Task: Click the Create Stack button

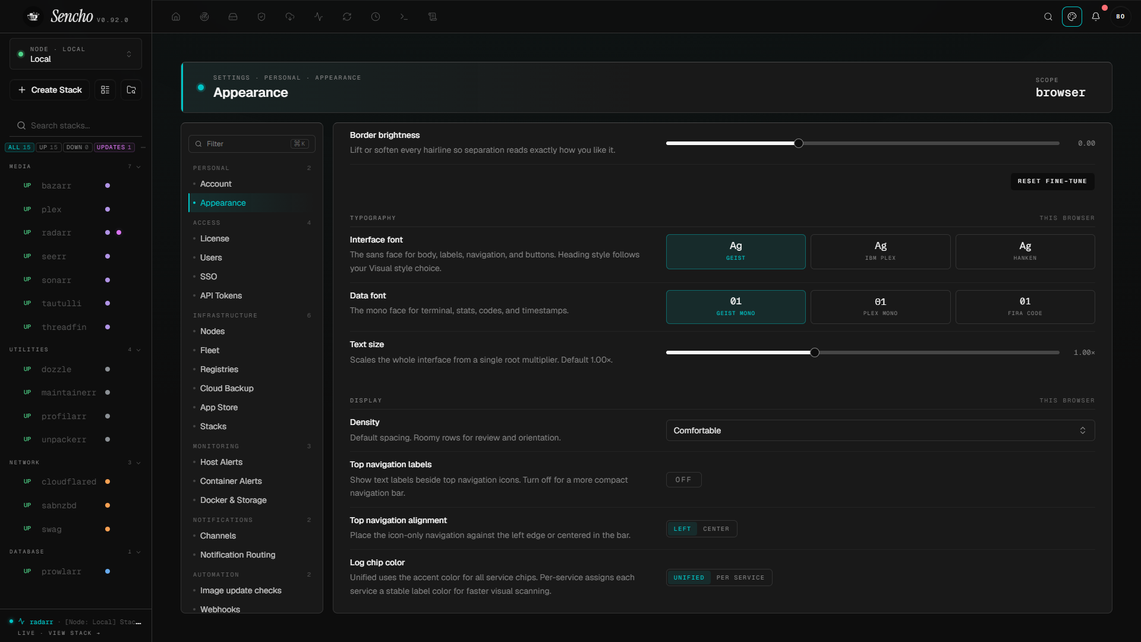Action: (x=50, y=90)
